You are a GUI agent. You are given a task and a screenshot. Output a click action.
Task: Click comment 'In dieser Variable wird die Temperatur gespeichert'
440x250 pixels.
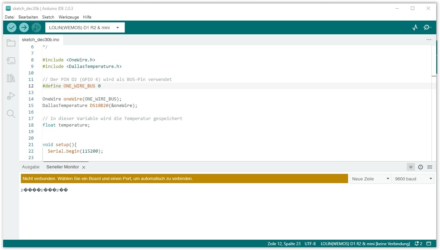click(112, 118)
